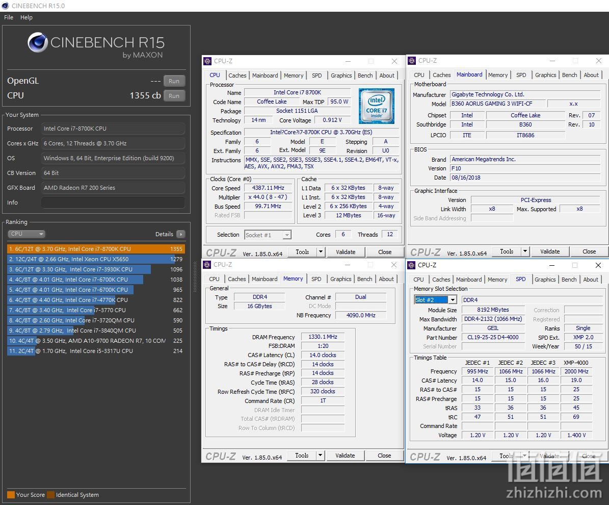Expand Tools arrow in CPU window

click(x=321, y=252)
